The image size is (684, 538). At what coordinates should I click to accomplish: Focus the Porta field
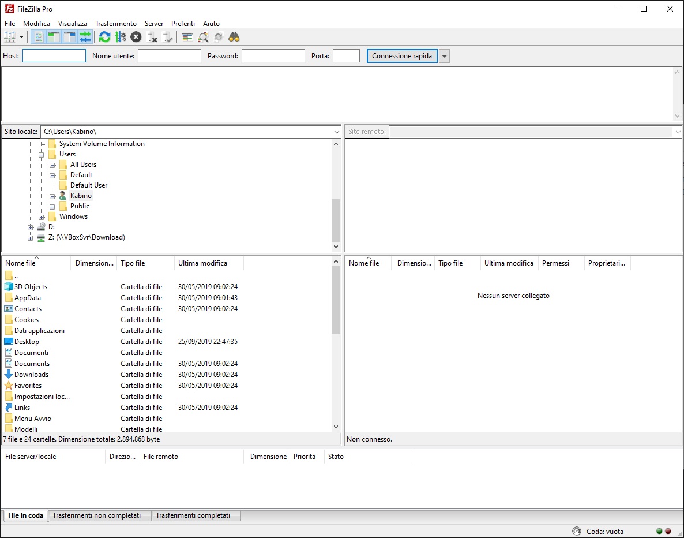(x=347, y=56)
